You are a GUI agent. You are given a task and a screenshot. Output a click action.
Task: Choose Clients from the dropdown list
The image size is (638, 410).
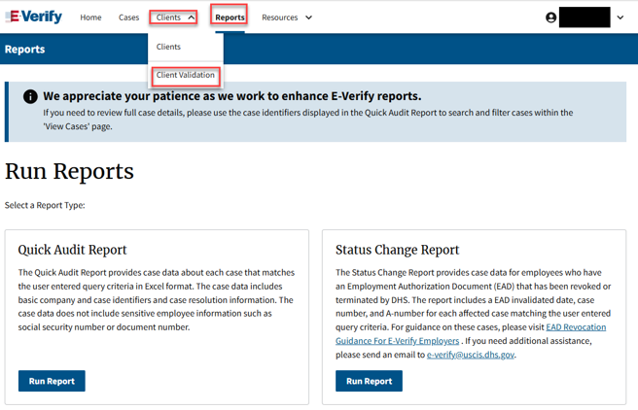coord(168,47)
